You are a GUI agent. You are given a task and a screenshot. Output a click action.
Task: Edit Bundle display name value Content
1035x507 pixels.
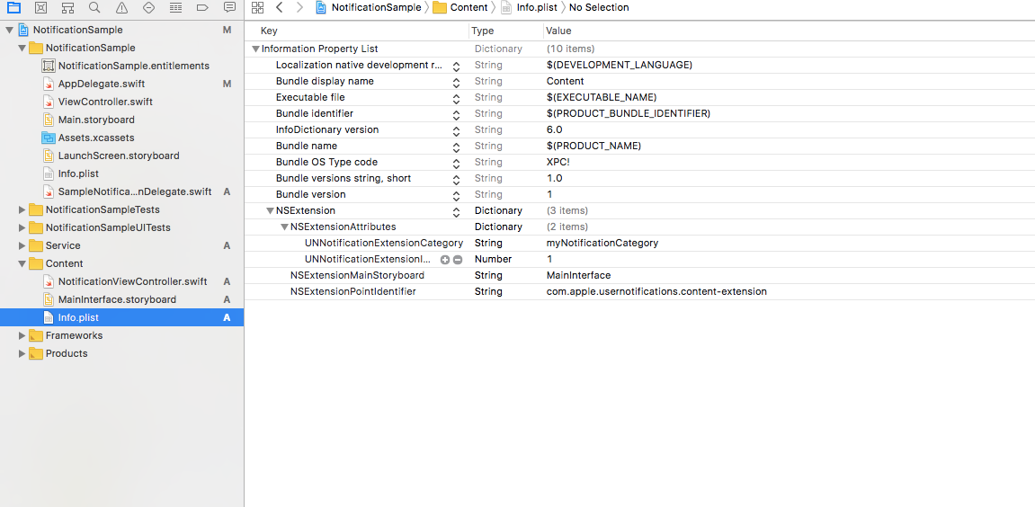pos(565,81)
